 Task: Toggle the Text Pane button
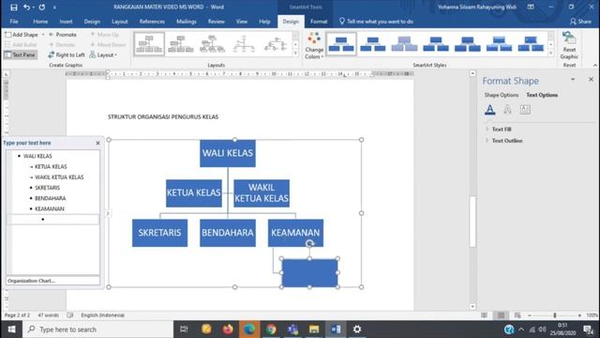(21, 54)
